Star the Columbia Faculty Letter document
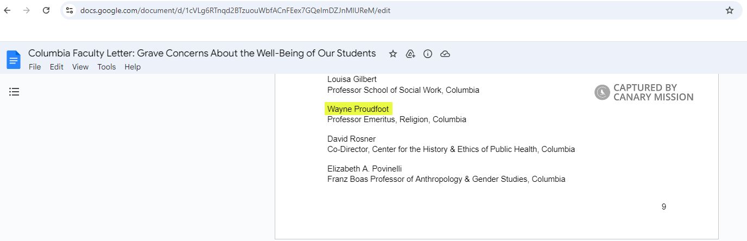 [x=393, y=54]
